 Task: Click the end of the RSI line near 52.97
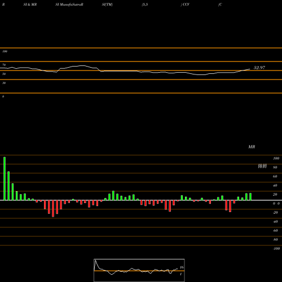pos(250,69)
